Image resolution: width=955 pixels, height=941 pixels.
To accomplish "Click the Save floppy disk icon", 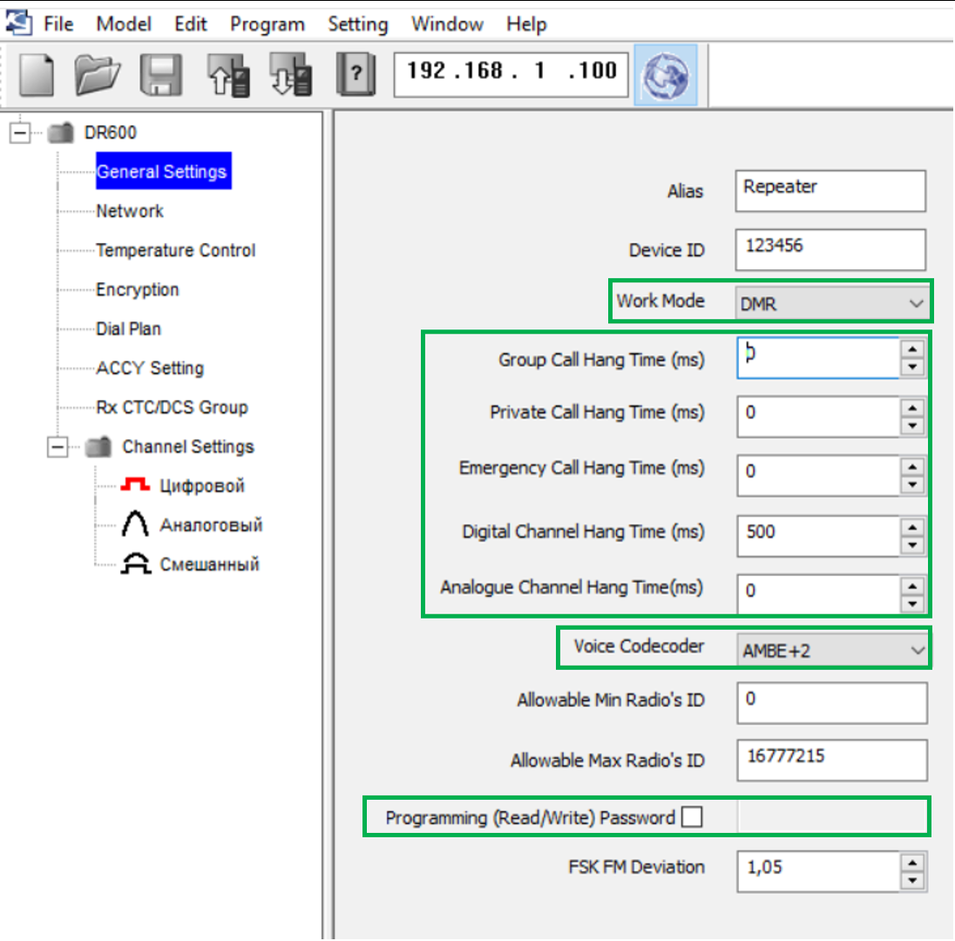I will point(161,74).
